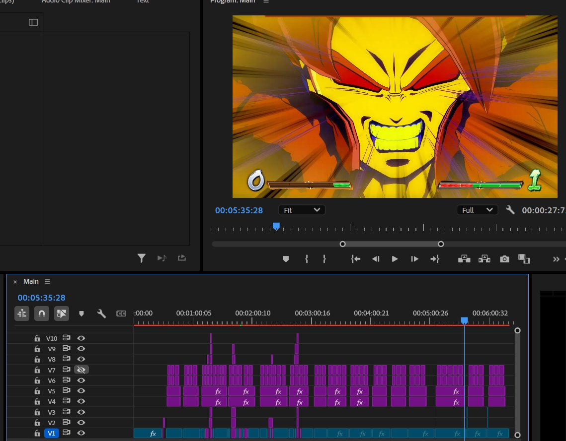The image size is (566, 441).
Task: Toggle Insert and overwrite sequences as nests
Action: click(22, 314)
